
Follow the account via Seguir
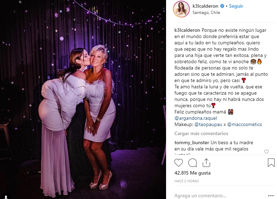(x=236, y=6)
